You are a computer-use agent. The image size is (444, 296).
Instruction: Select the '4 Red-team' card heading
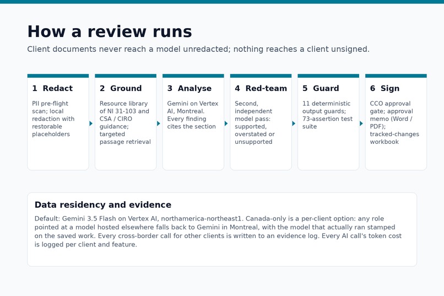261,88
